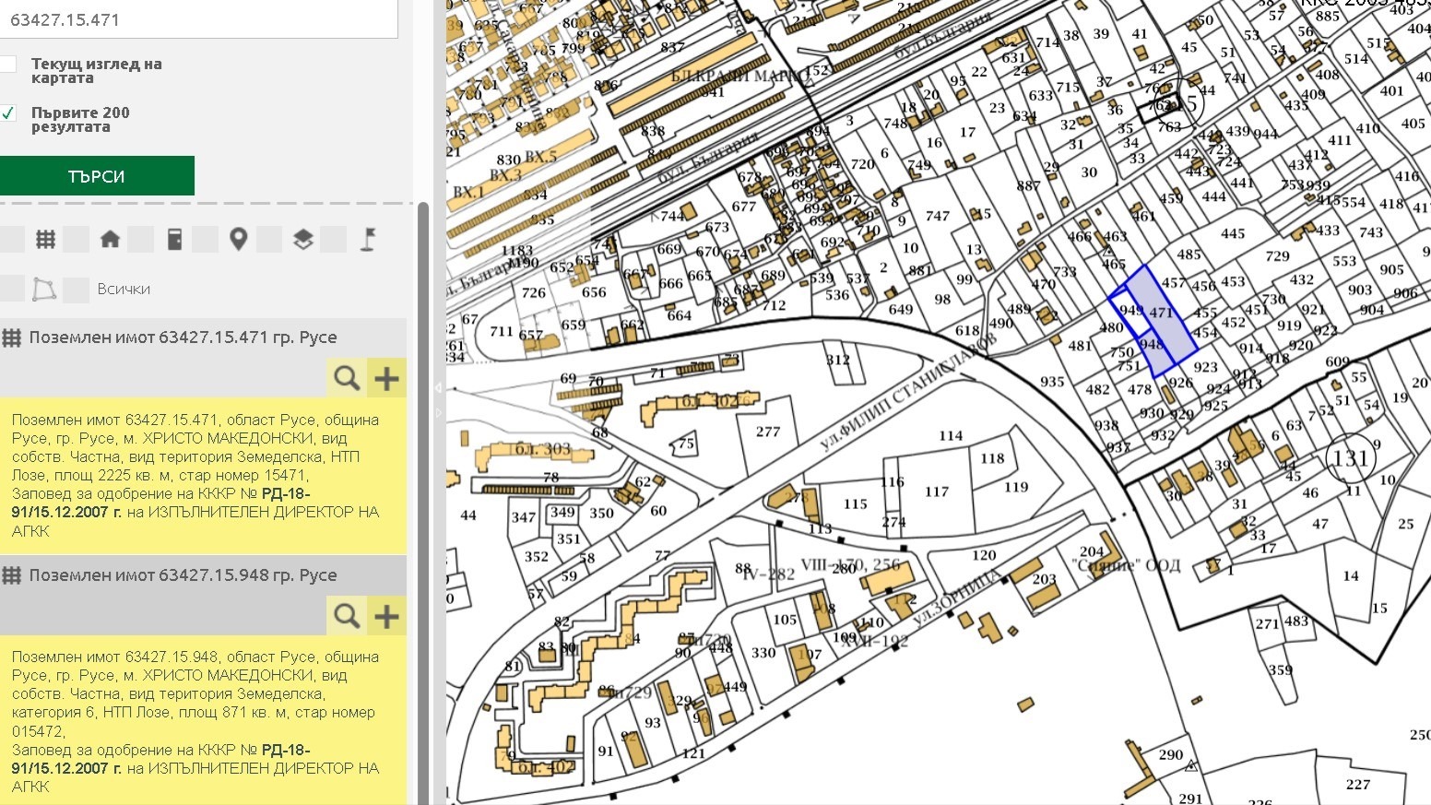Collapse side panel using left splitter arrow
This screenshot has width=1431, height=805.
[x=439, y=388]
